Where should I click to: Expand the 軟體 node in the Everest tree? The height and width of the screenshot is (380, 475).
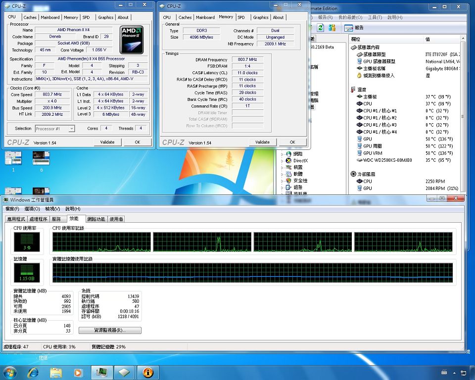point(283,174)
